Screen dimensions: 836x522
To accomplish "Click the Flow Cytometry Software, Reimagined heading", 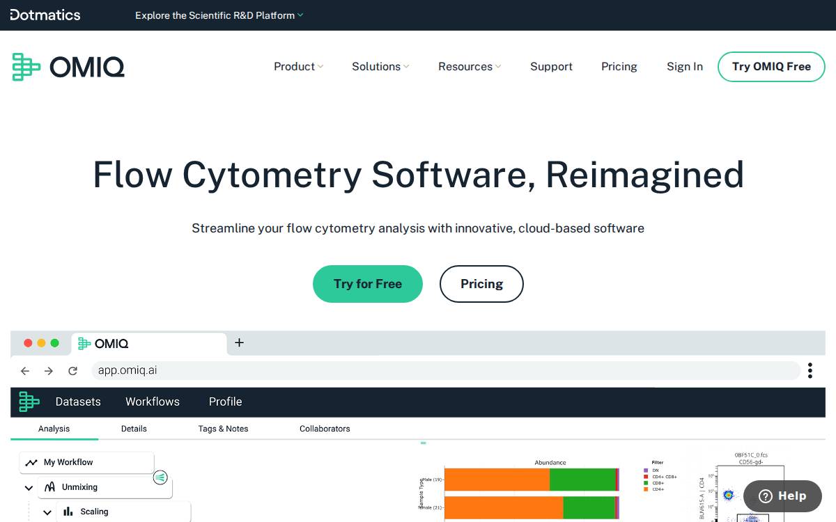I will click(418, 174).
